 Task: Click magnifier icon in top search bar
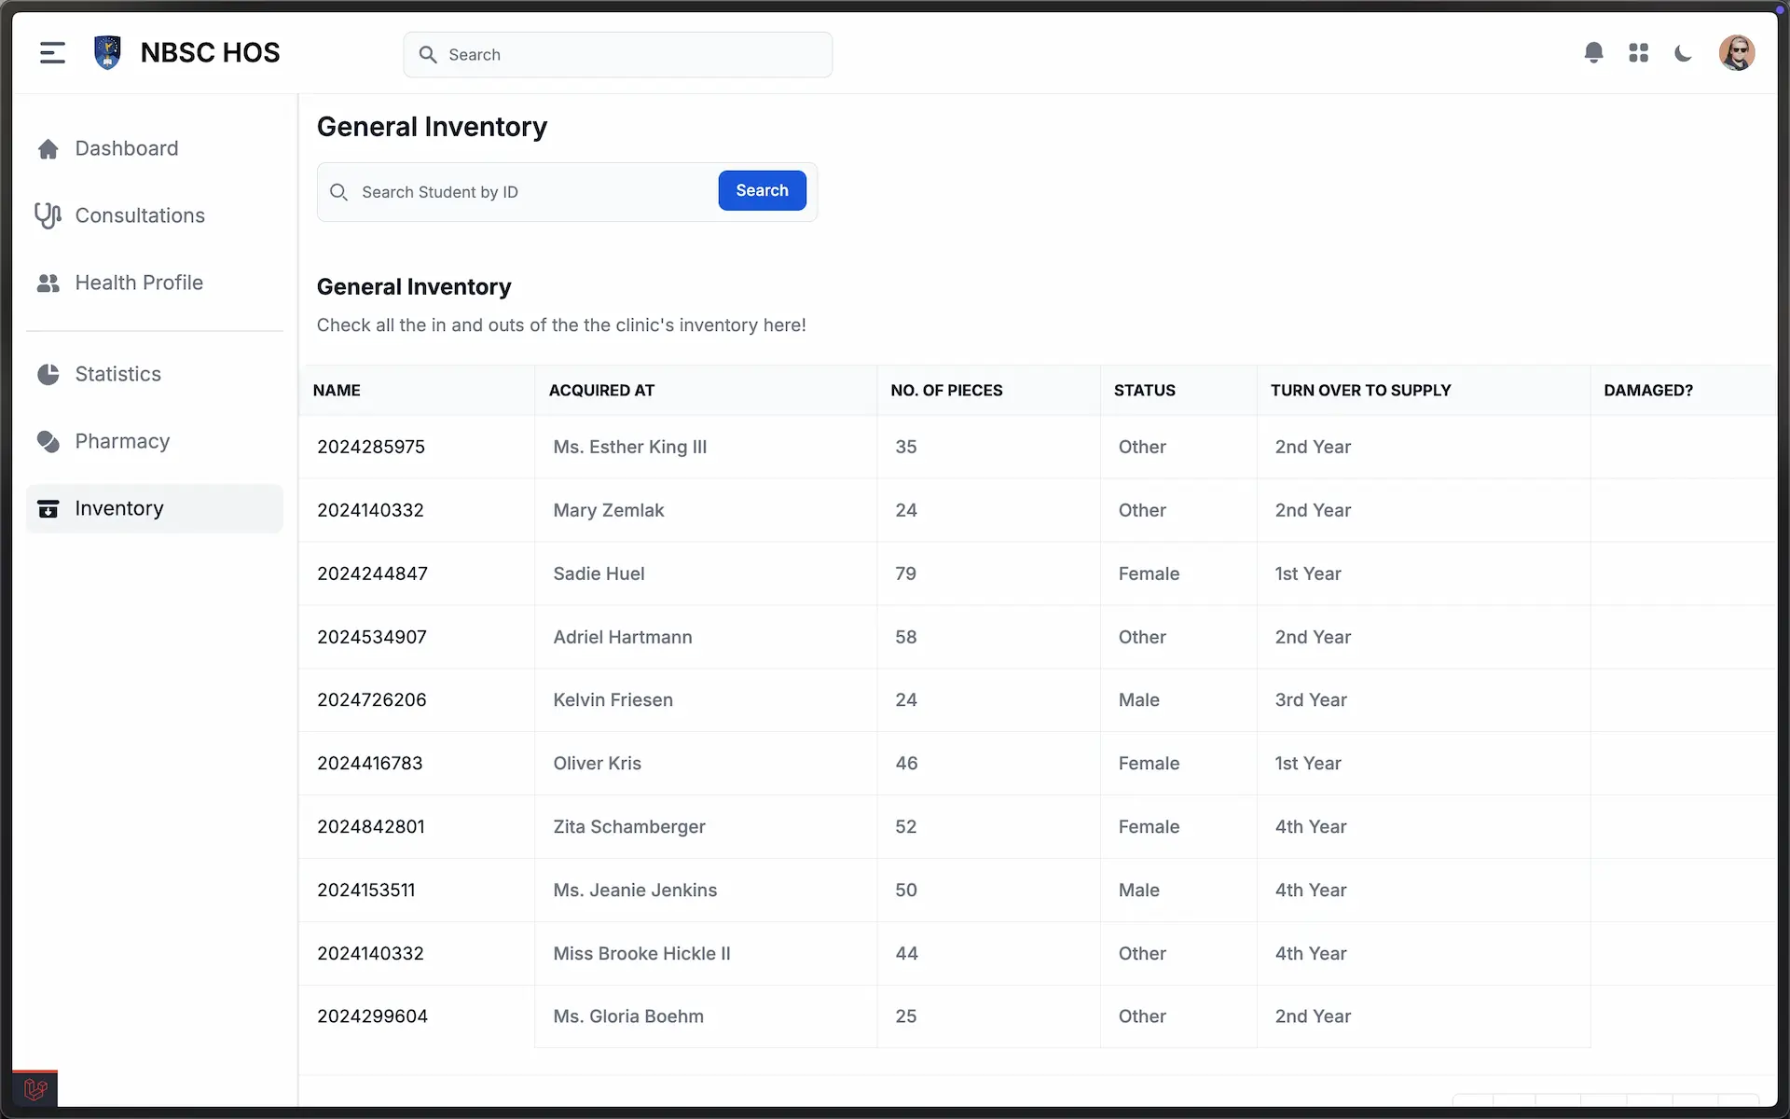428,55
